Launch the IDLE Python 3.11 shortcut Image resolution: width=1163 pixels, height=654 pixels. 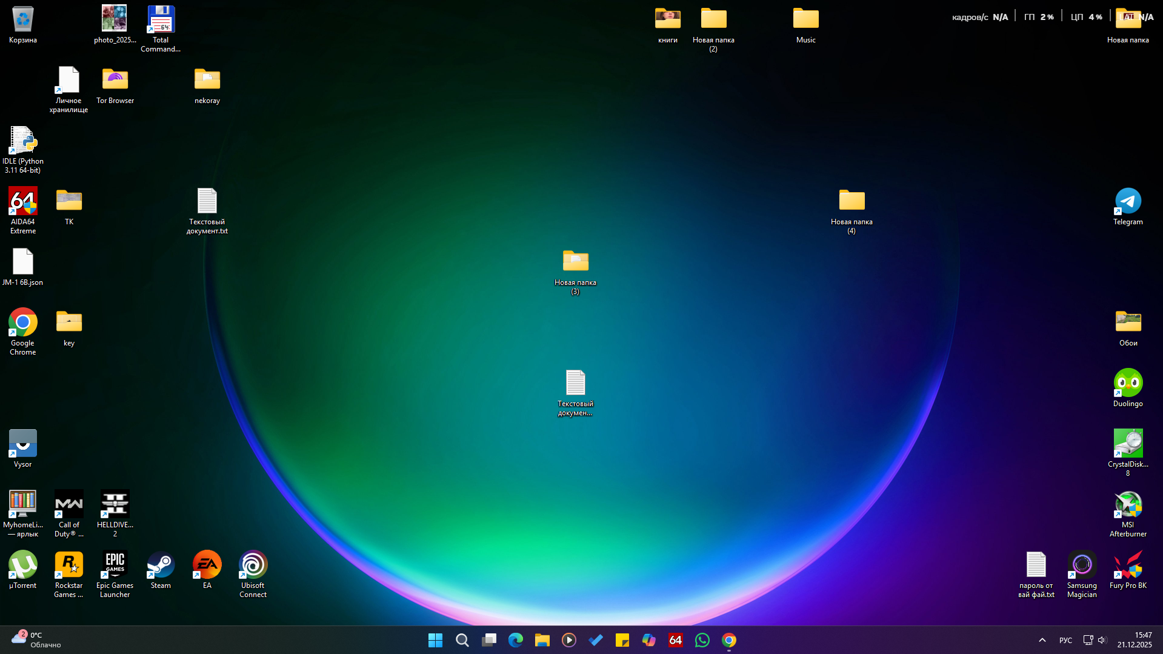pos(22,150)
